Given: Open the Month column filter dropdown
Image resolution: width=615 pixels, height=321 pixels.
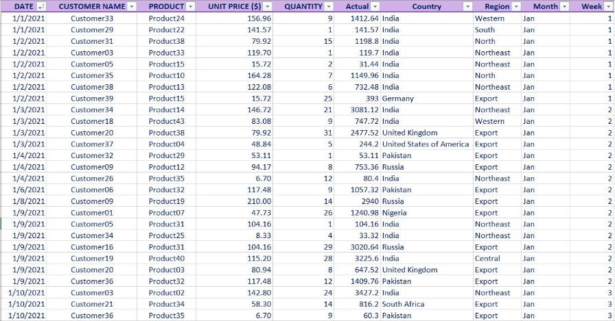Looking at the screenshot, I should point(564,7).
